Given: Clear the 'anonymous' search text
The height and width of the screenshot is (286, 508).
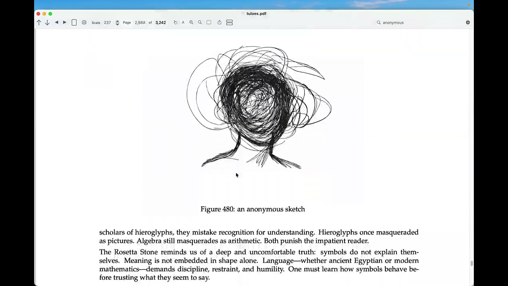Looking at the screenshot, I should click(468, 23).
